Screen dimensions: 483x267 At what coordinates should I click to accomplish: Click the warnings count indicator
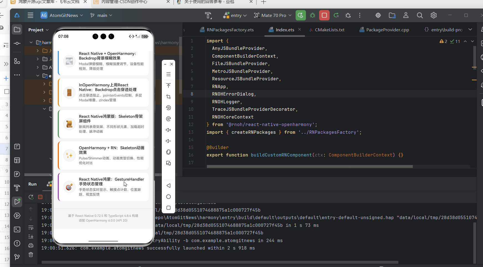coord(443,41)
